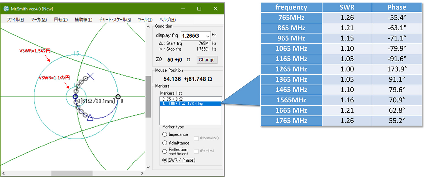Click the frequency column header in table
Screen dimensions: 425x177
click(x=291, y=7)
